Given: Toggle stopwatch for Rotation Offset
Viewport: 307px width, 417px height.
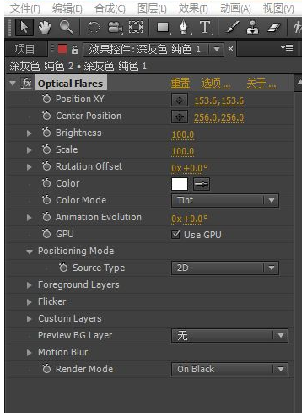Looking at the screenshot, I should pos(46,166).
